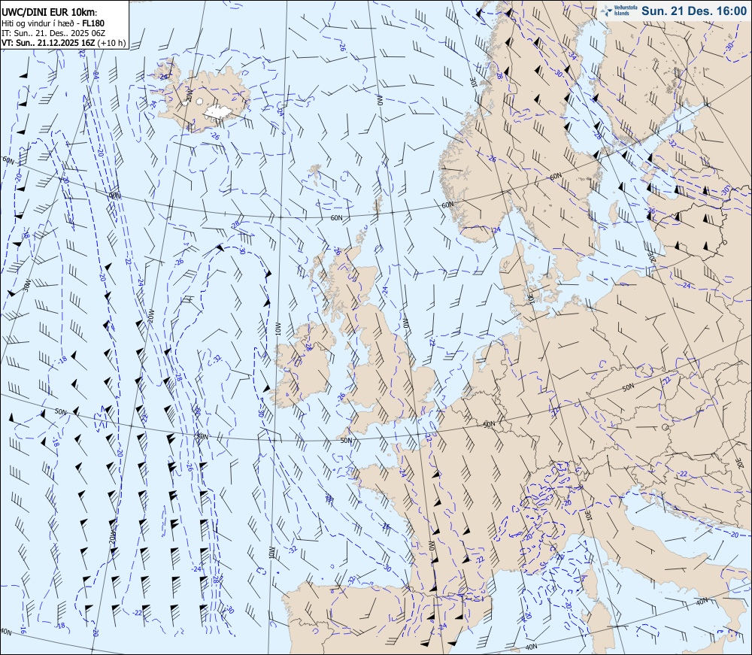This screenshot has height=655, width=752.
Task: Click the "IT: Sun.. 21. Des.. 2025 06Z" line
Action: pos(53,33)
